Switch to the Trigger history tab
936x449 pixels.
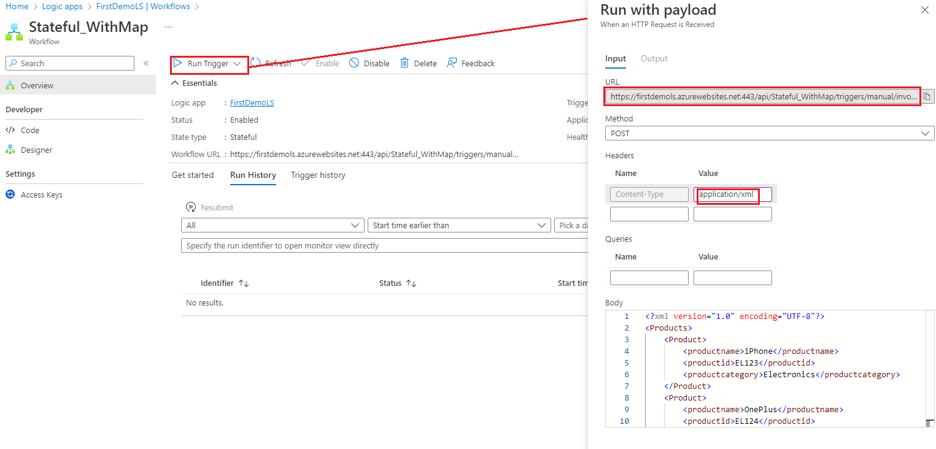318,175
